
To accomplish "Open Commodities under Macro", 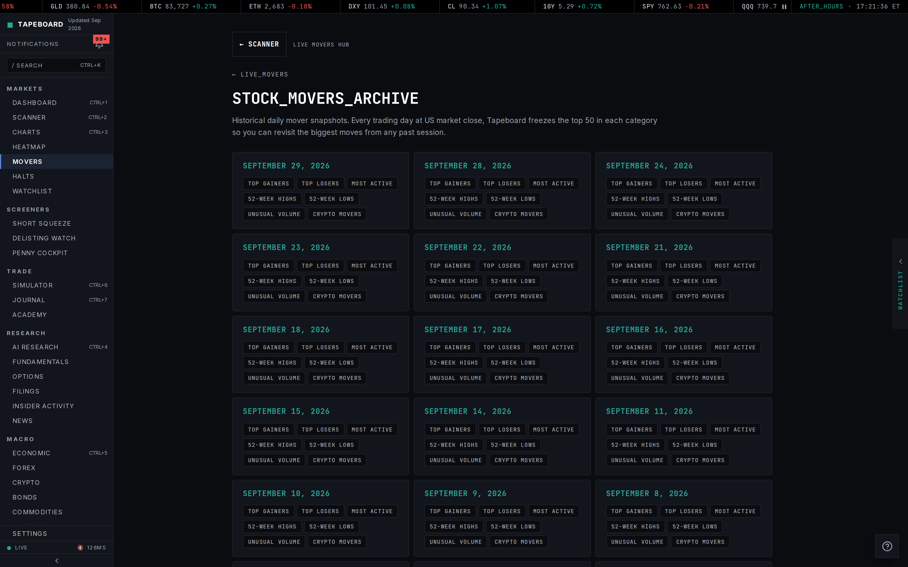I will [x=57, y=512].
